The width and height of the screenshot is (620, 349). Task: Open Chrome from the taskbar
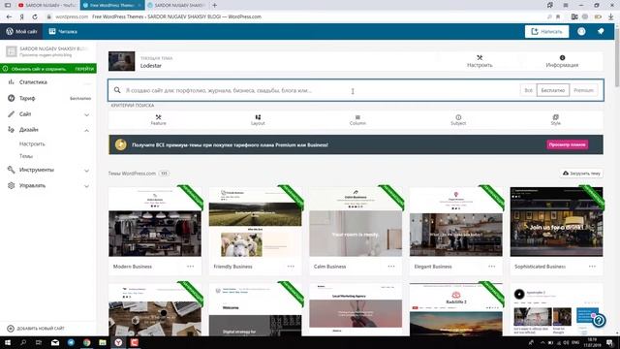[86, 342]
